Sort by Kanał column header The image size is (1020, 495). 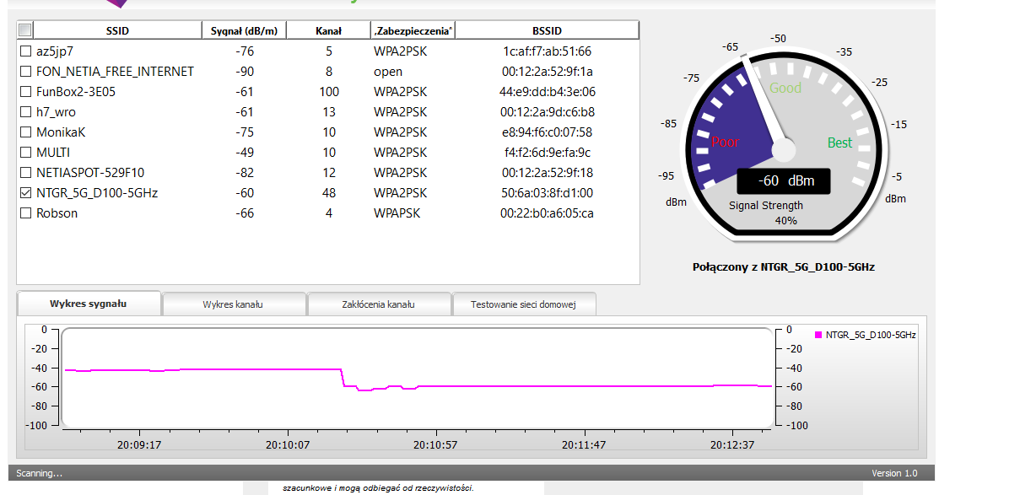coord(328,31)
